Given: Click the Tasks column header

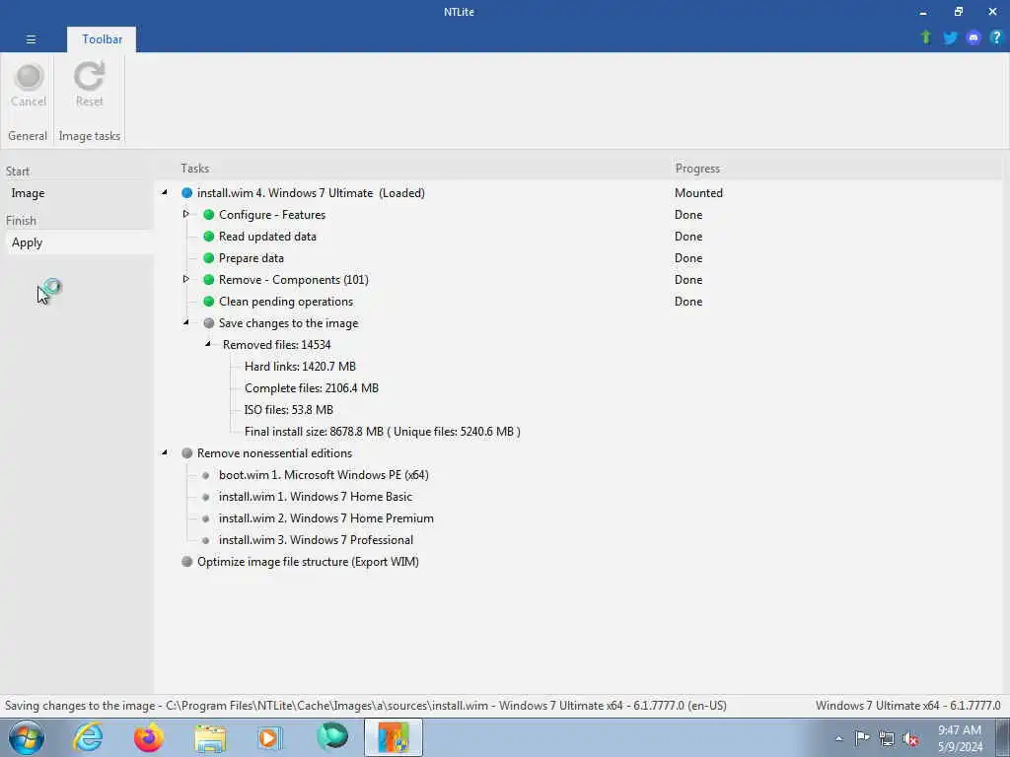Looking at the screenshot, I should 194,168.
